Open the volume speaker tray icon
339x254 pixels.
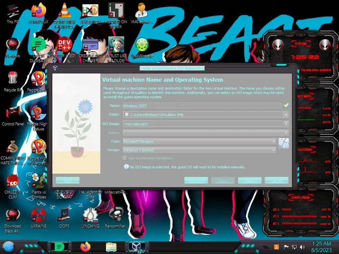pos(302,247)
